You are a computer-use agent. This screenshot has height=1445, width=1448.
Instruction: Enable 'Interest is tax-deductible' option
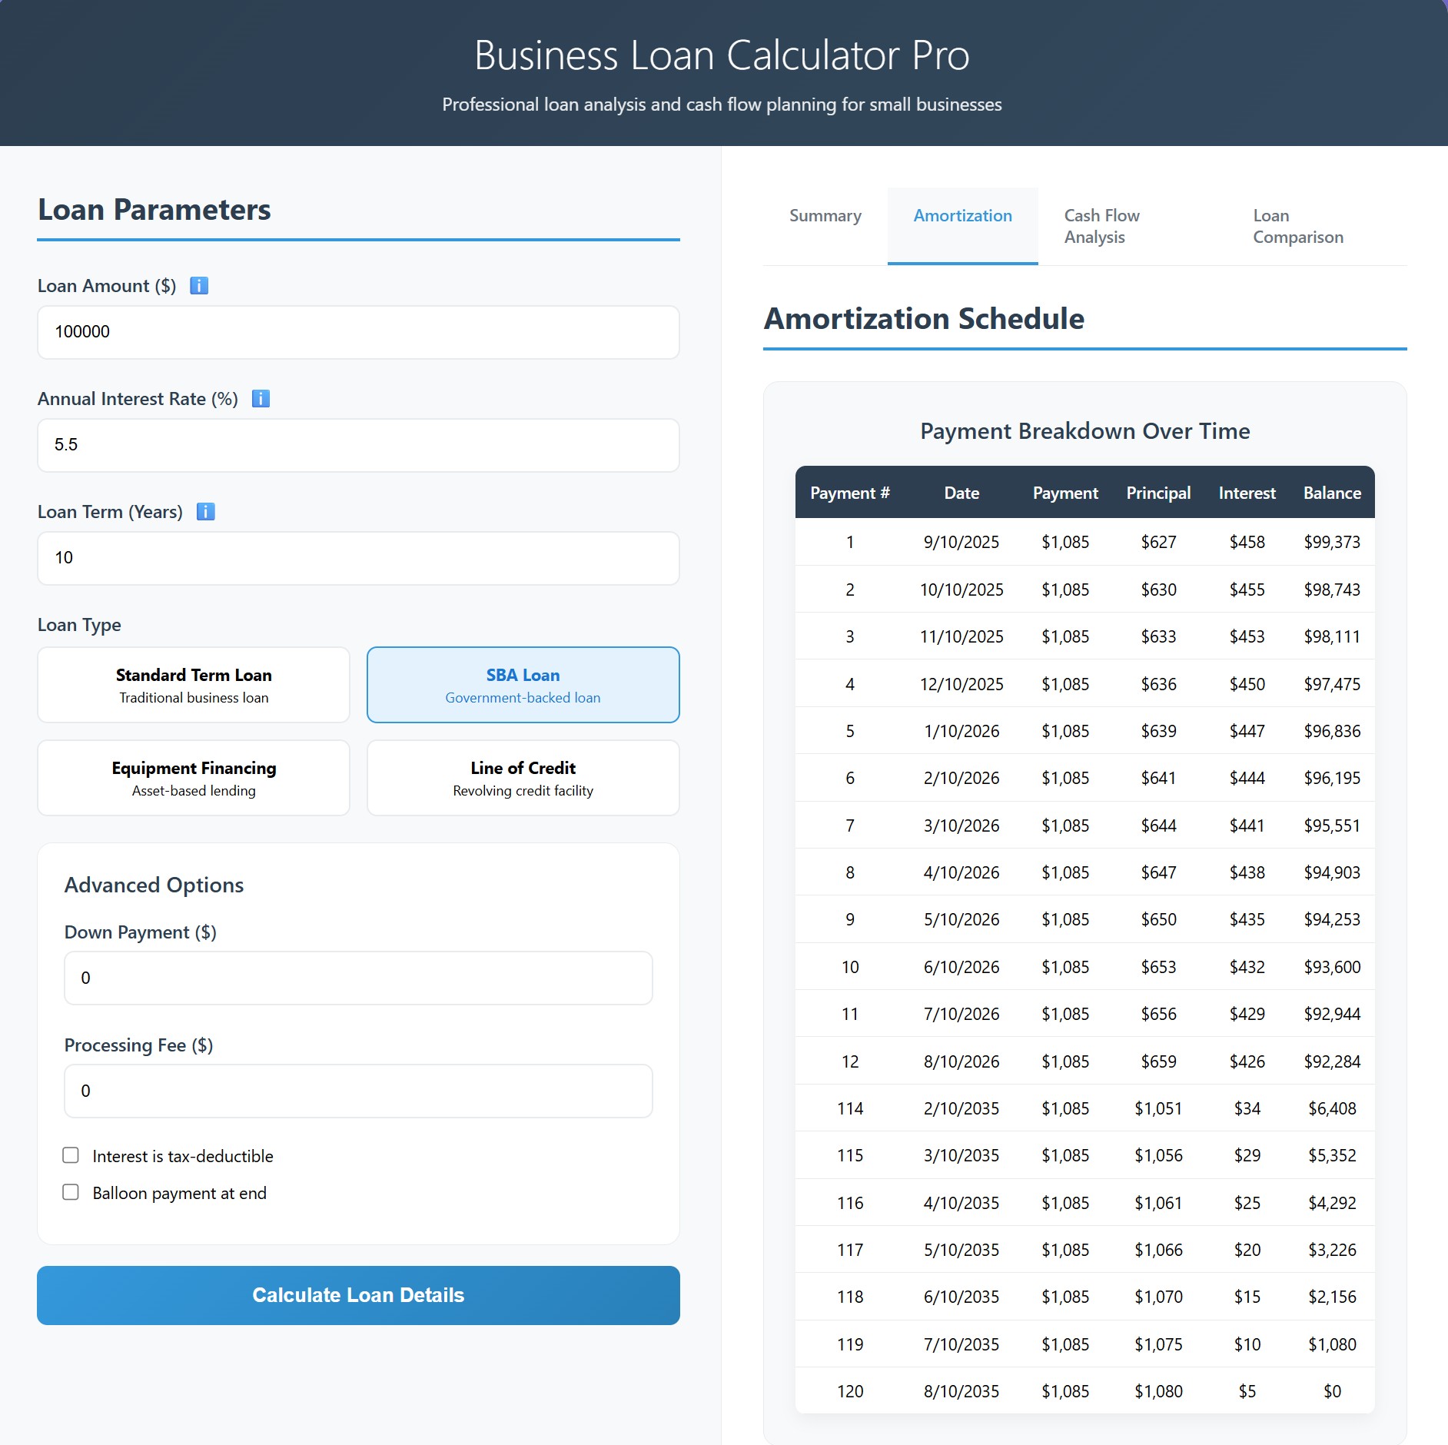[71, 1155]
